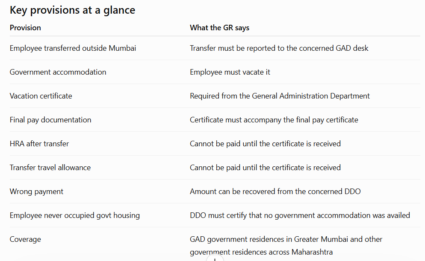
Task: Click "Amount can be recovered from the concerned DDO"
Action: coord(275,191)
